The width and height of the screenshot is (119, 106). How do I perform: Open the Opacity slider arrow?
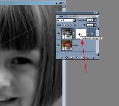(95, 20)
